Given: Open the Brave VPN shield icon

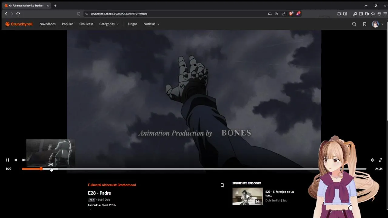Looking at the screenshot, I should pyautogui.click(x=379, y=14).
